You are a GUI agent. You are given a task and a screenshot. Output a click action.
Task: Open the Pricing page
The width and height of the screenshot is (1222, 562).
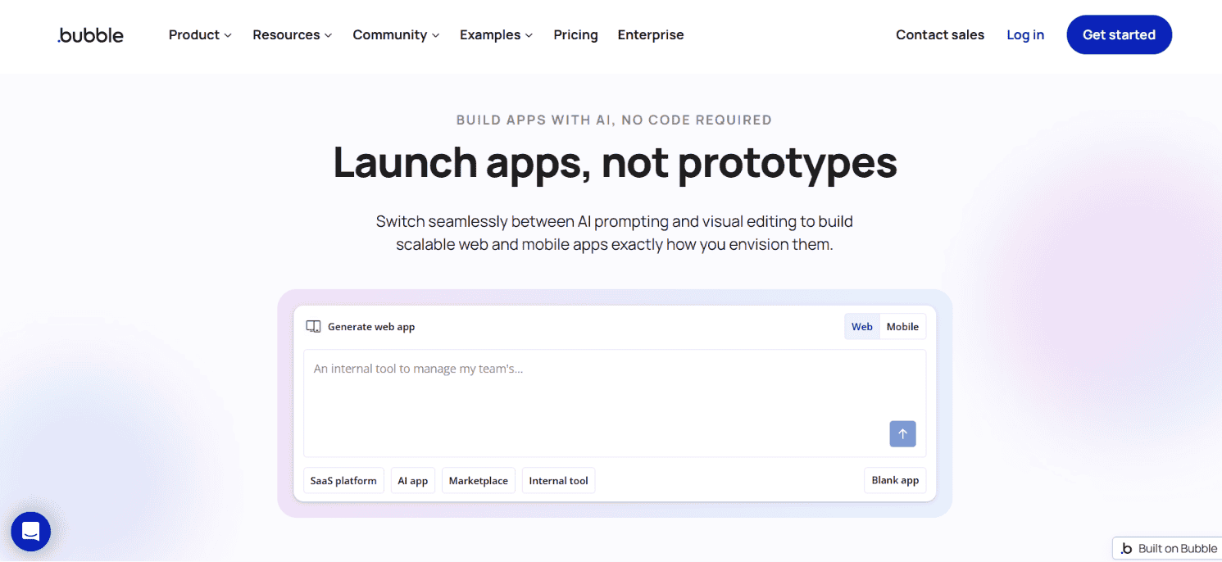click(575, 35)
